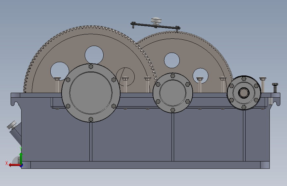Click the breather cap above the tilted bar
This screenshot has height=186, width=287.
[156, 20]
